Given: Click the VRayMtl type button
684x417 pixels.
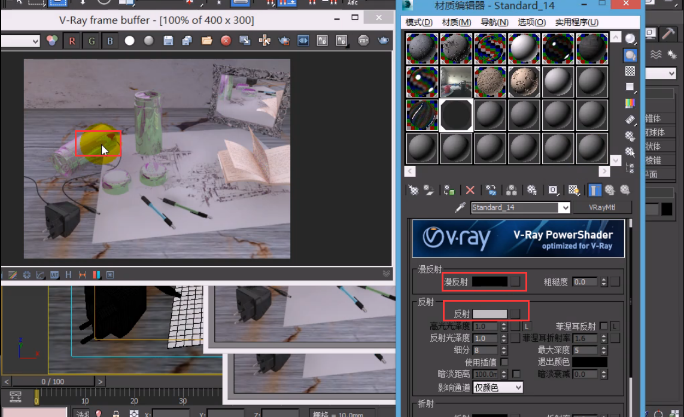Looking at the screenshot, I should point(601,207).
